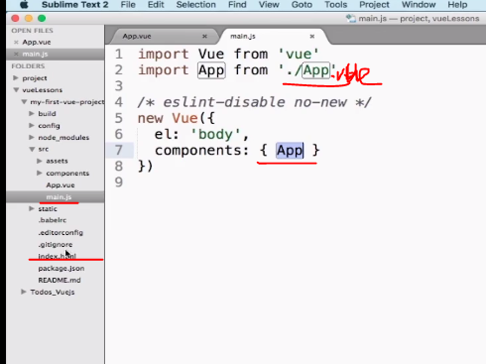
Task: Expand the project folder
Action: tap(16, 78)
